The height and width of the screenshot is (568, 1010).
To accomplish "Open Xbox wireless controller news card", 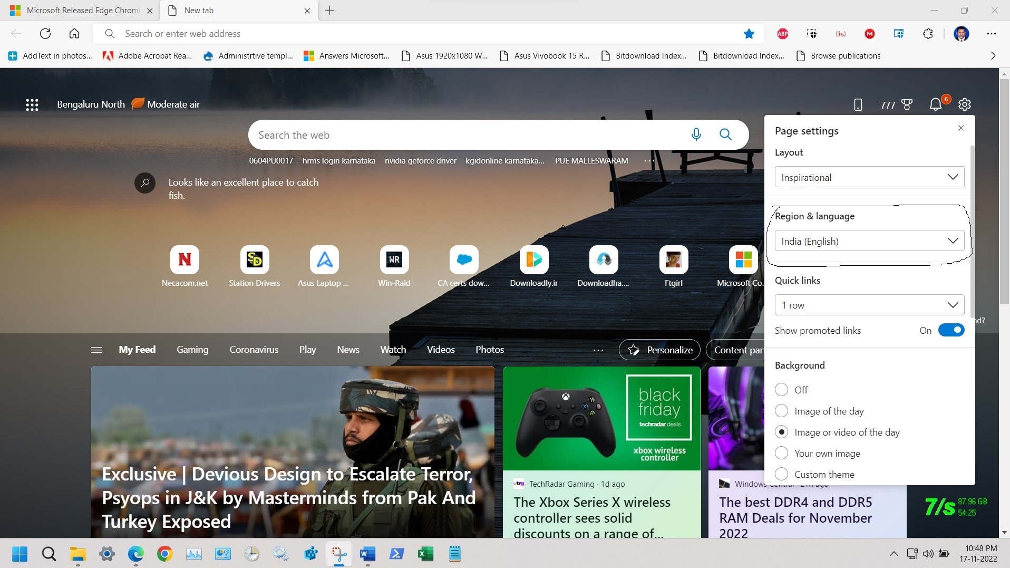I will coord(602,452).
